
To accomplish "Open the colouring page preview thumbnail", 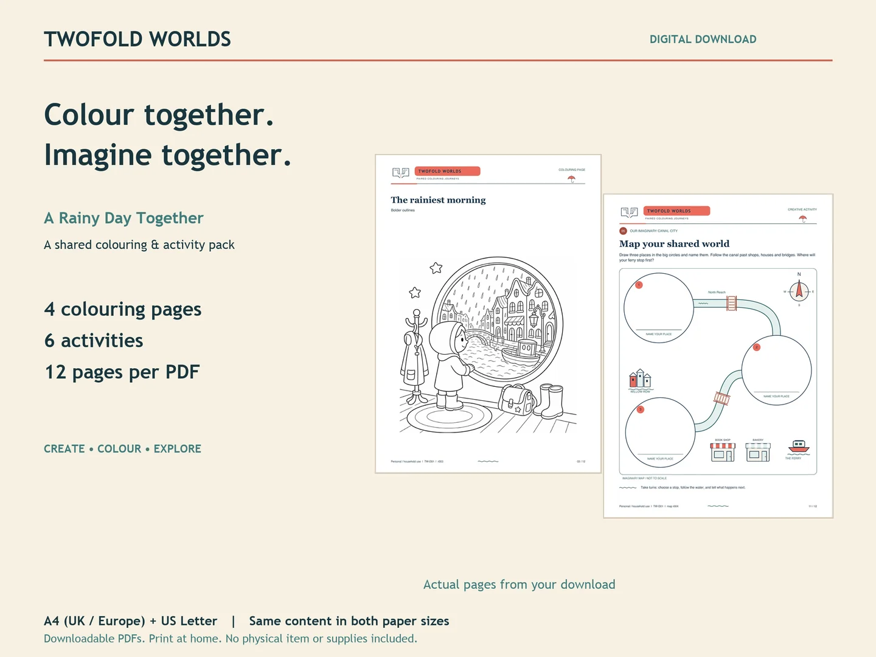I will (488, 314).
